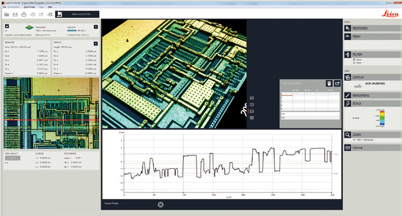This screenshot has width=402, height=216.
Task: Open the Help menu
Action: click(x=50, y=7)
